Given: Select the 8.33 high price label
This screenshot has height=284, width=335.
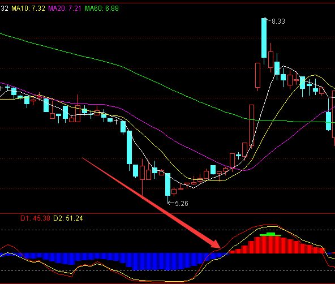Looking at the screenshot, I should tap(278, 21).
